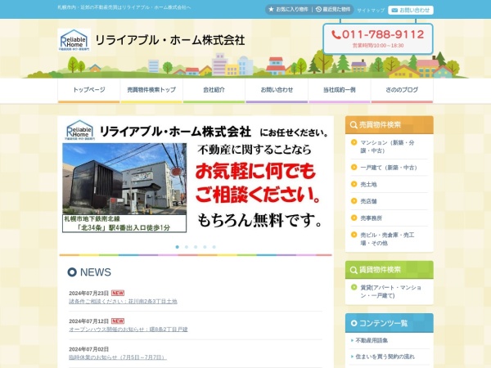The image size is (491, 368).
Task: Open news オープンハウス開催のお知らせ
Action: (x=128, y=330)
